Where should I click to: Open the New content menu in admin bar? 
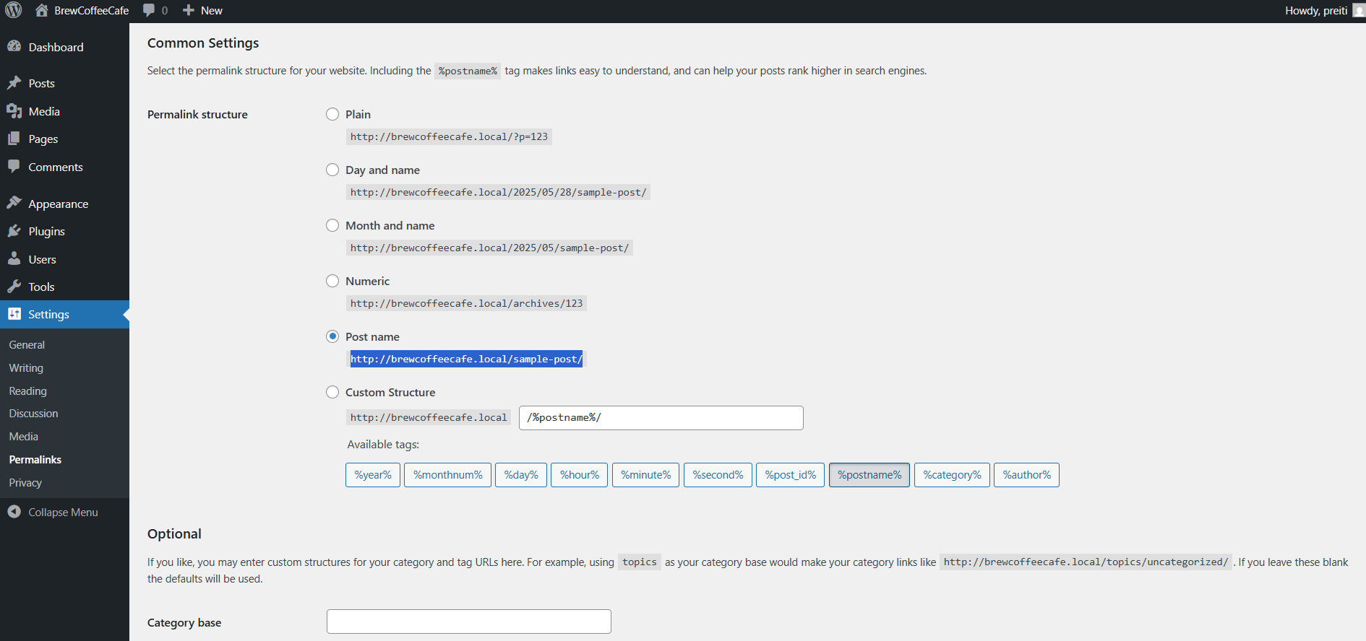pyautogui.click(x=202, y=10)
